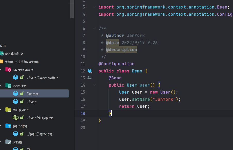Click the UserService class icon
Image resolution: width=233 pixels, height=150 pixels.
(16, 134)
